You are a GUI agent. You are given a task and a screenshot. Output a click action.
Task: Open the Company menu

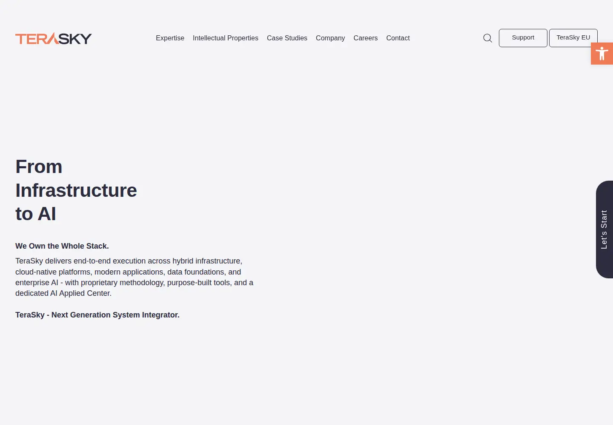pos(330,38)
